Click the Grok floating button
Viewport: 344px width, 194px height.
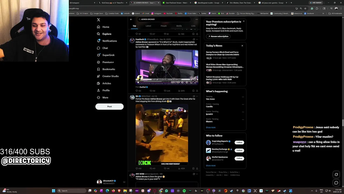(336, 175)
